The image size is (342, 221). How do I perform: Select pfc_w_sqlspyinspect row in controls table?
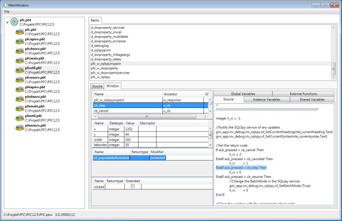click(150, 100)
